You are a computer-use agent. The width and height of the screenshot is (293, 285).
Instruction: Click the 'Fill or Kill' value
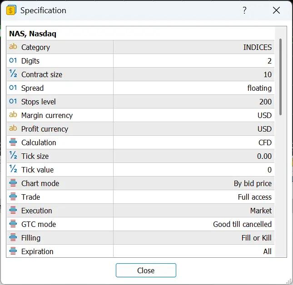point(256,238)
